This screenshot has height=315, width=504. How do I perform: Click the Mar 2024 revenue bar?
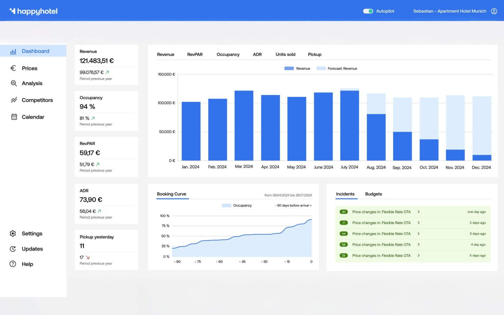click(x=244, y=125)
